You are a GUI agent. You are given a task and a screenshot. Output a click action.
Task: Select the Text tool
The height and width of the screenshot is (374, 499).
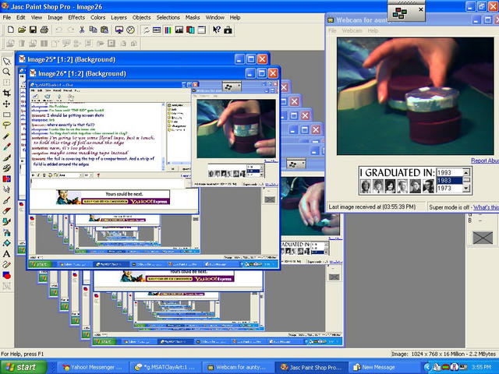click(x=6, y=254)
